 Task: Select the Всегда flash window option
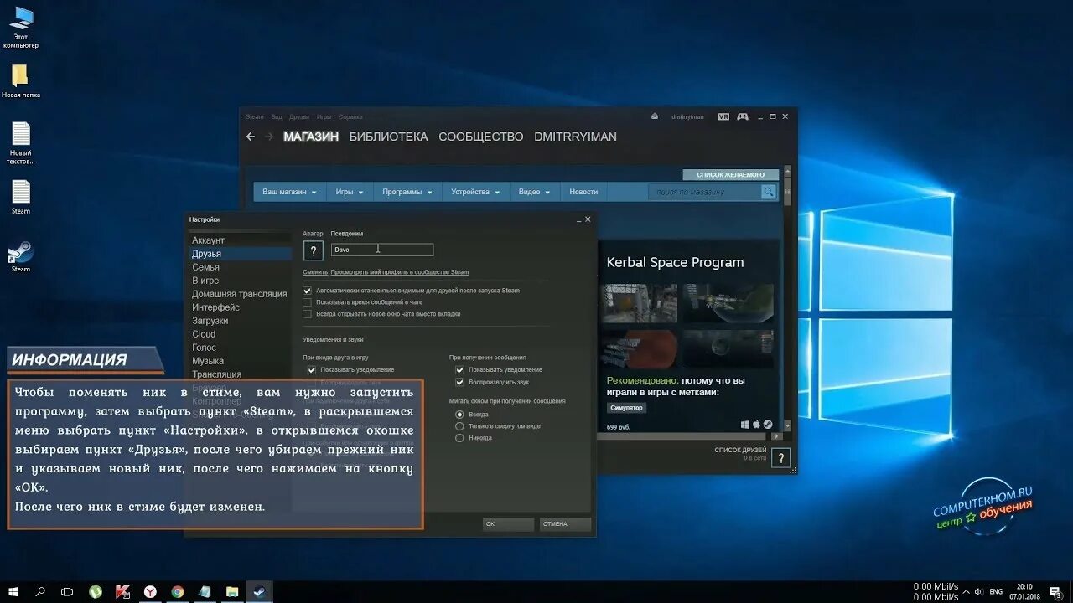(x=459, y=415)
